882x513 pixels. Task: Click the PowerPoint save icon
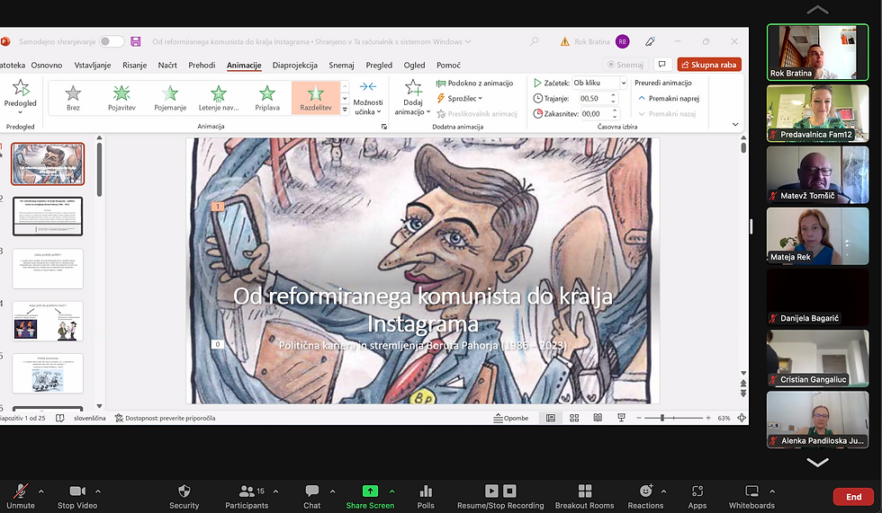(x=136, y=41)
